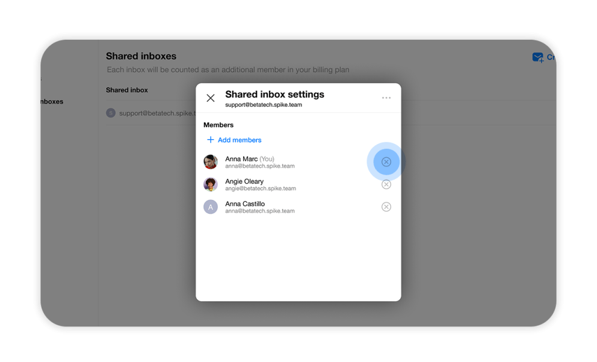The height and width of the screenshot is (362, 597).
Task: Close the Shared inbox settings dialog
Action: click(x=211, y=98)
